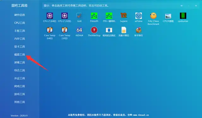This screenshot has width=202, height=118.
Task: Select the P95一键烤机 icon
Action: tap(109, 16)
